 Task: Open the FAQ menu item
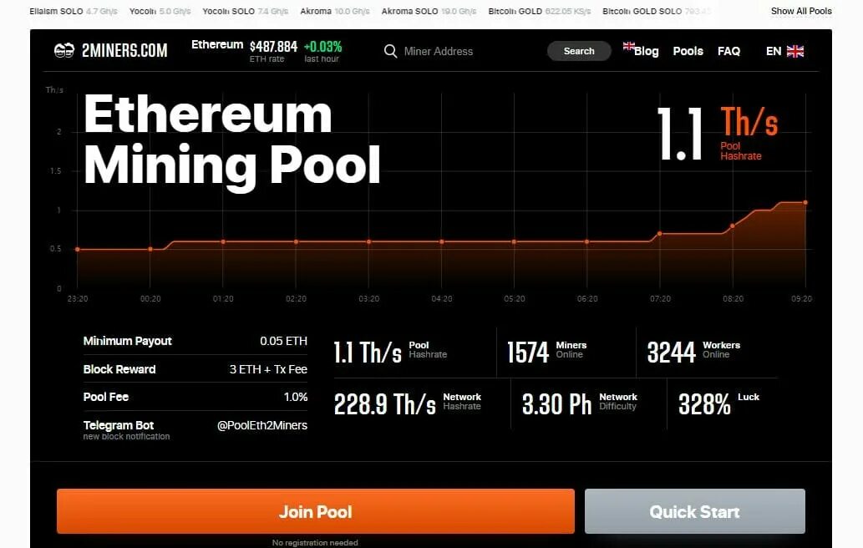[728, 51]
